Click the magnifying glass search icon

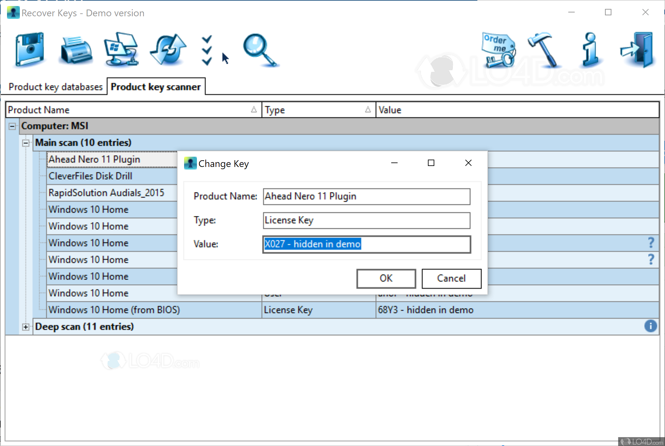(x=259, y=50)
